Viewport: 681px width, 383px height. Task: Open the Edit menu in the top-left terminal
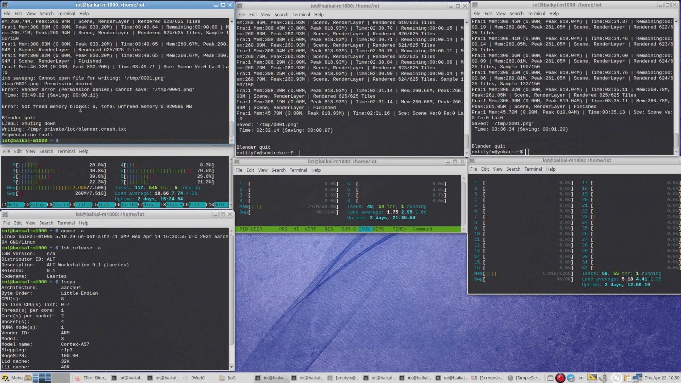click(x=18, y=13)
